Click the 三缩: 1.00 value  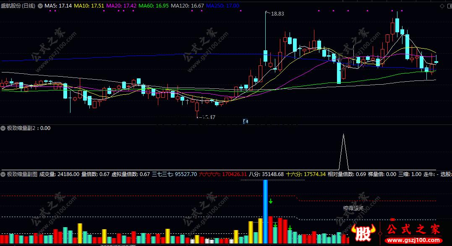[410, 174]
